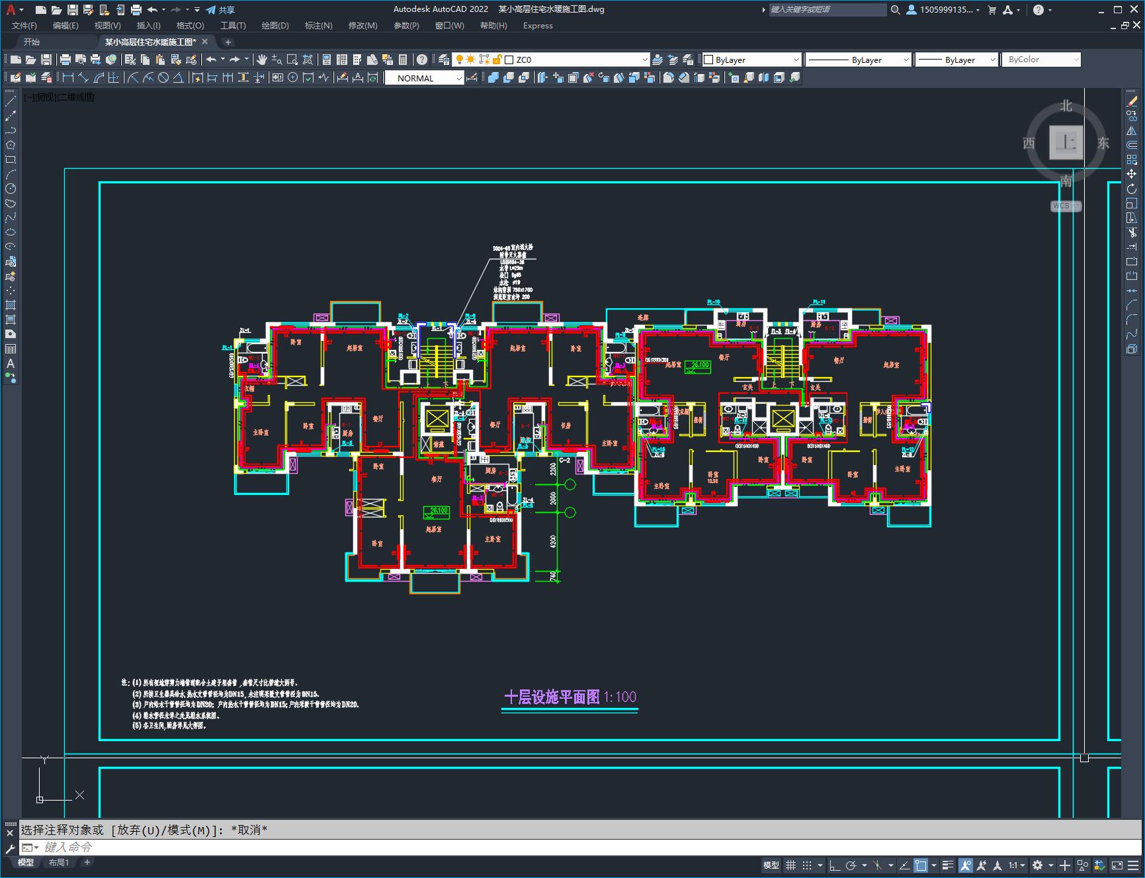Click the 模型 button in status bar
Image resolution: width=1145 pixels, height=878 pixels.
pyautogui.click(x=771, y=865)
